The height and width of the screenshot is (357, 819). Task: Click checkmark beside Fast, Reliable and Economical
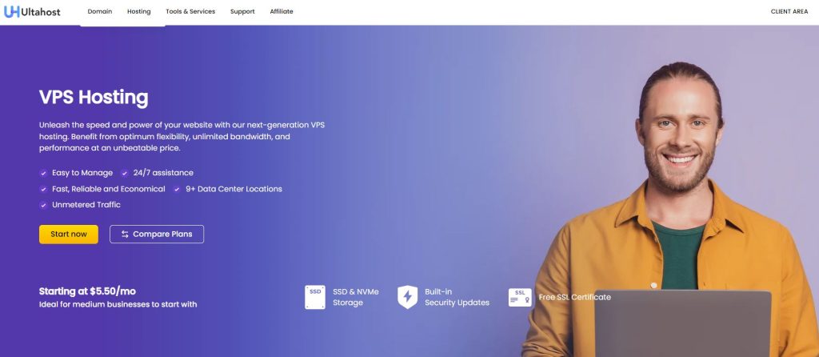point(43,189)
